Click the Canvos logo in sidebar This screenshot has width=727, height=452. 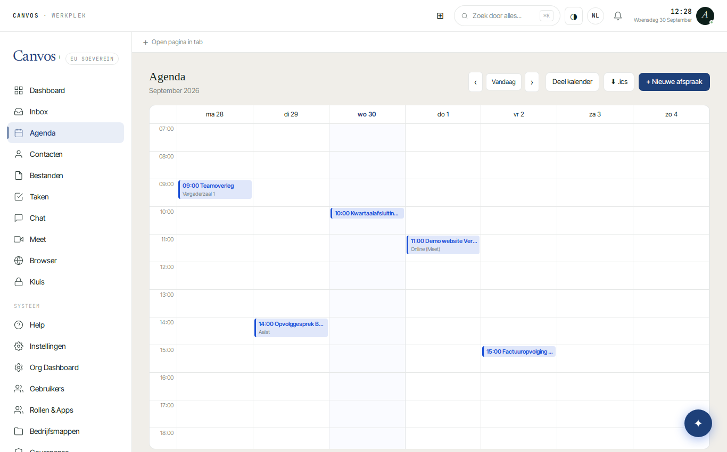[35, 56]
